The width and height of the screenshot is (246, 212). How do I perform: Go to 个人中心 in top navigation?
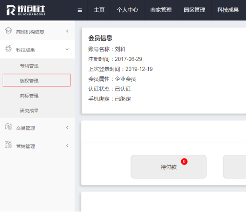tap(127, 10)
